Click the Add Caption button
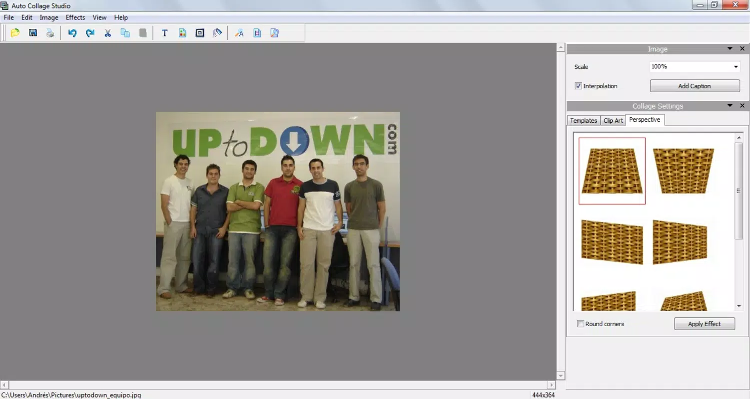 click(695, 86)
